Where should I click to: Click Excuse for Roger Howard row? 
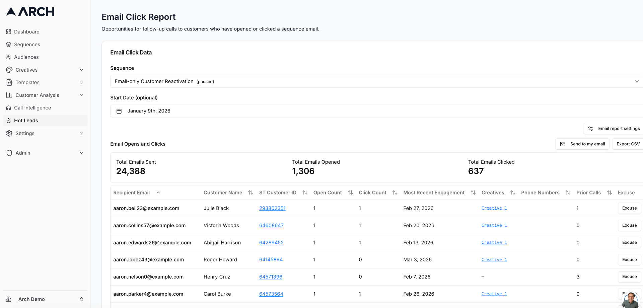tap(629, 259)
